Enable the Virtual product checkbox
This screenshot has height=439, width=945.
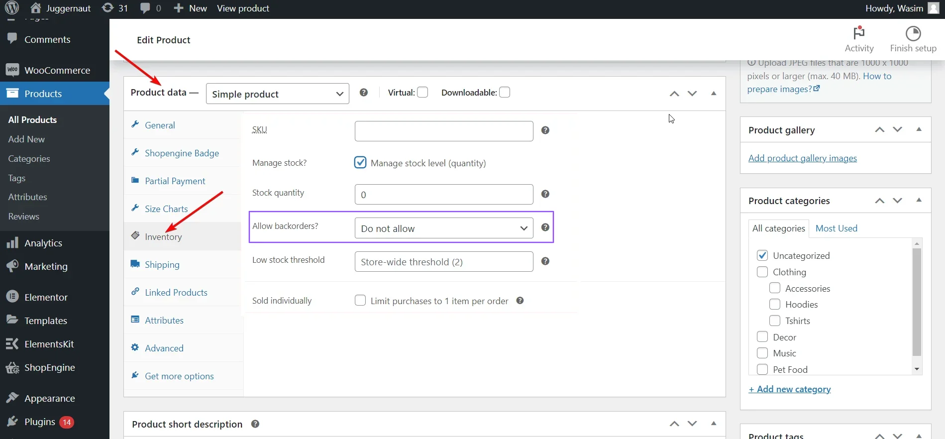pyautogui.click(x=422, y=93)
